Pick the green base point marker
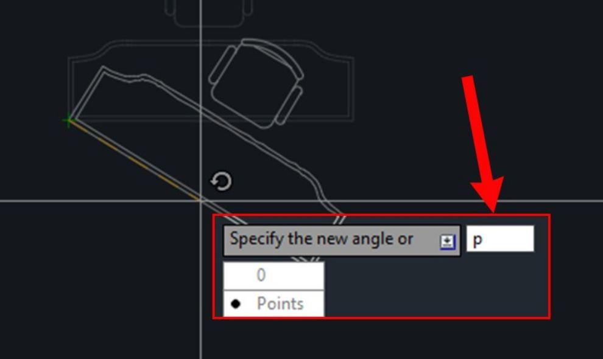 click(68, 120)
